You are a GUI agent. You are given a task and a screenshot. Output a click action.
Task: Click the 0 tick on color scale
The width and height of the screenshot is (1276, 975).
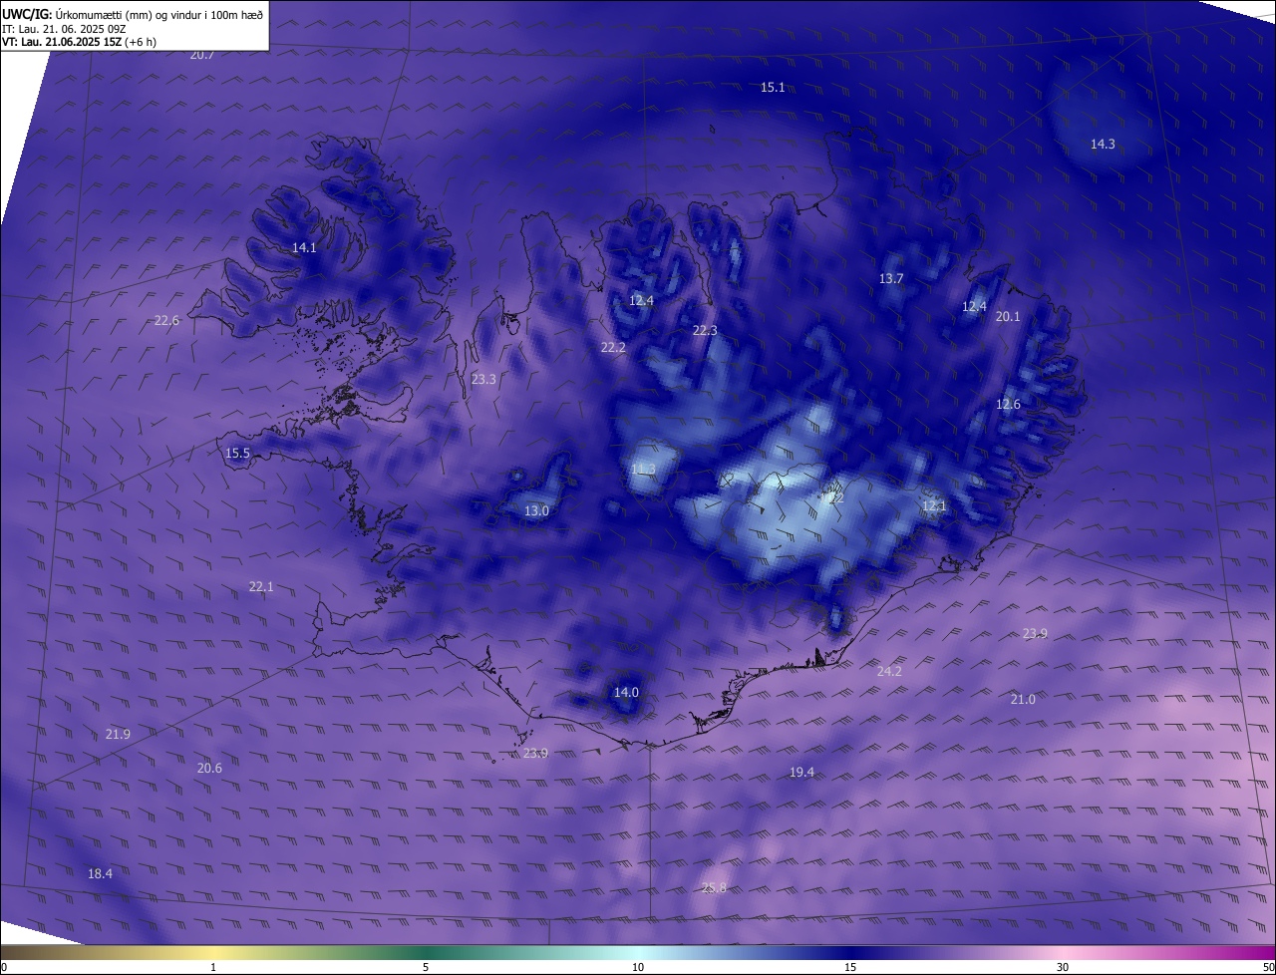pyautogui.click(x=4, y=967)
